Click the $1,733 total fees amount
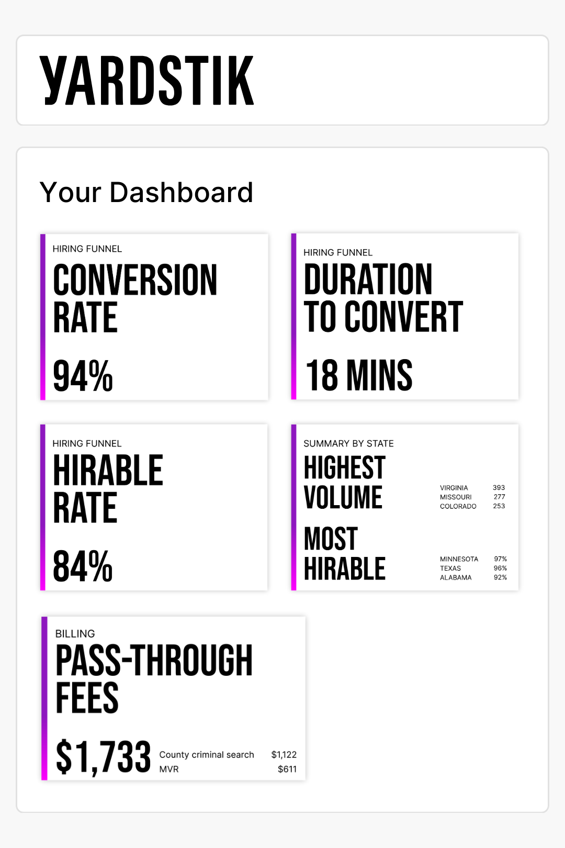 point(104,757)
